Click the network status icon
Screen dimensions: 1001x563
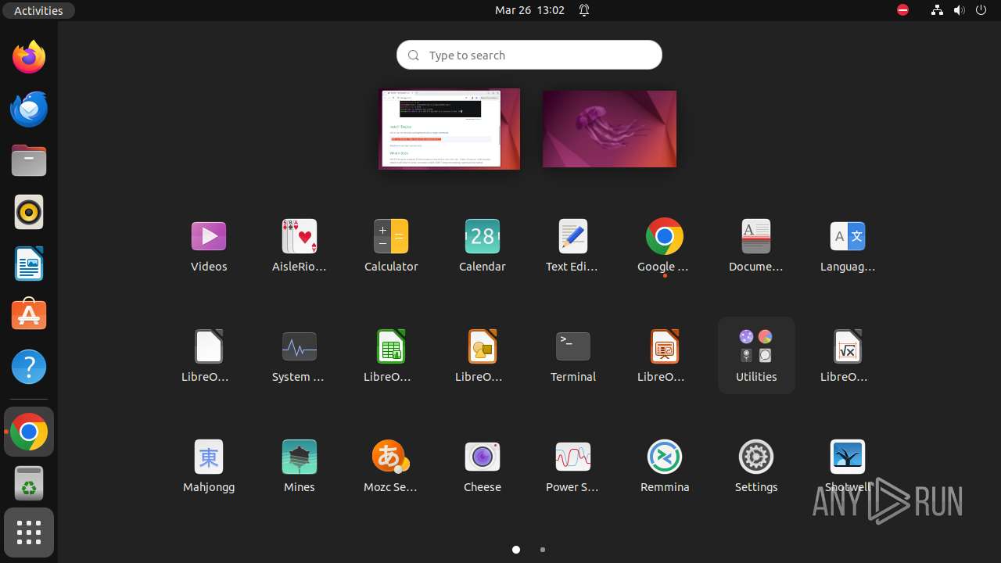937,10
